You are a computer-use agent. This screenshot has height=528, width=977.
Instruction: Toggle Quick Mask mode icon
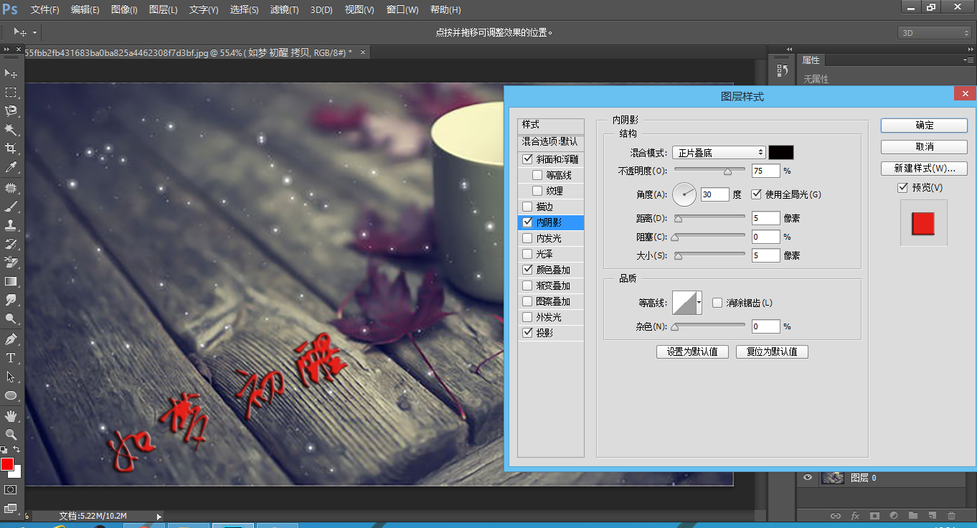coord(11,489)
